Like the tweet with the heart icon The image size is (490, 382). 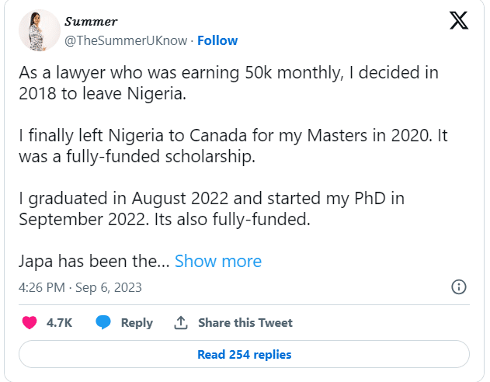pyautogui.click(x=30, y=322)
